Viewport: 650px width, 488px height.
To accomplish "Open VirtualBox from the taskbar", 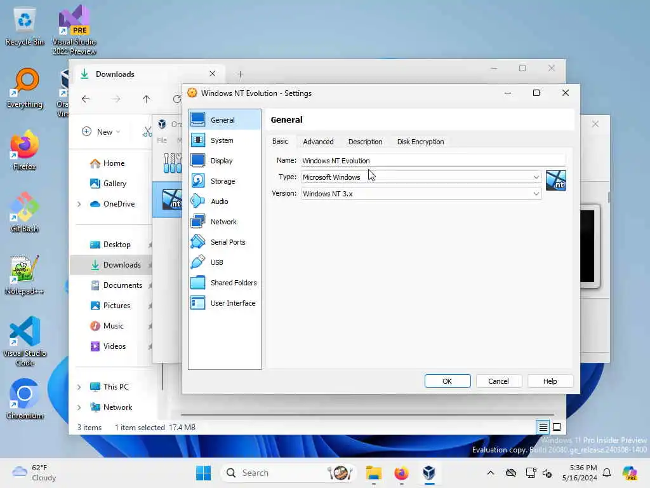I will point(429,473).
